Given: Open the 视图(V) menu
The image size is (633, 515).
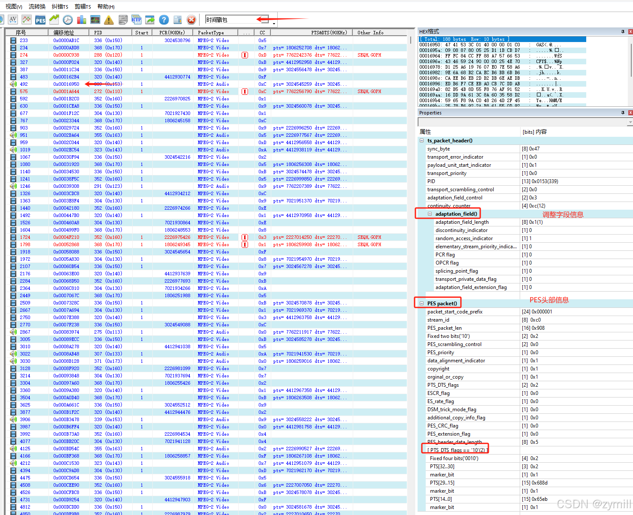Looking at the screenshot, I should 14,6.
